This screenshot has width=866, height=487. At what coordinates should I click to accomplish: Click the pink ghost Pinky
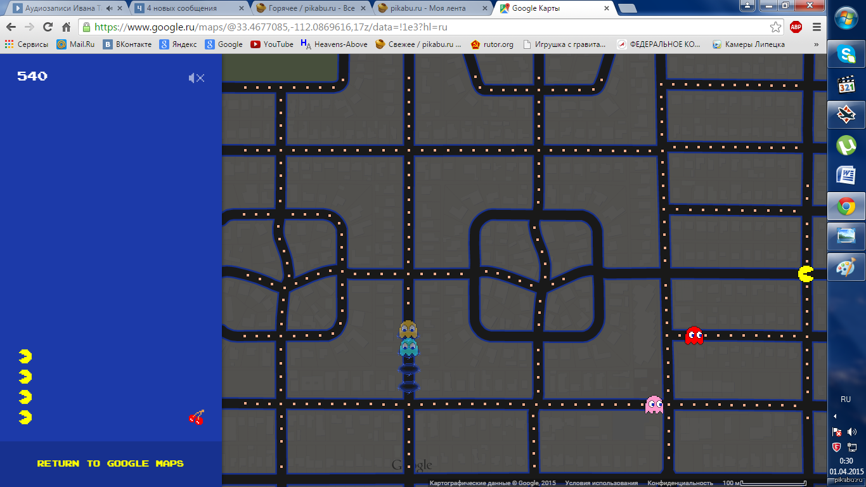(654, 404)
